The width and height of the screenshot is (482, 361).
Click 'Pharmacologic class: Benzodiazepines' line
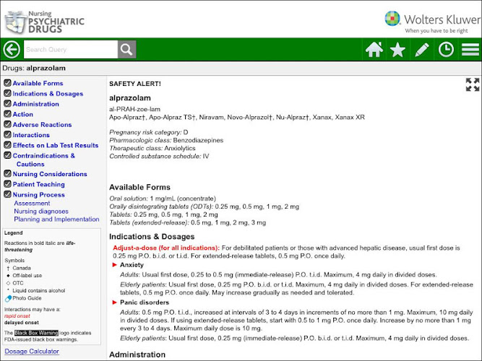[x=166, y=140]
